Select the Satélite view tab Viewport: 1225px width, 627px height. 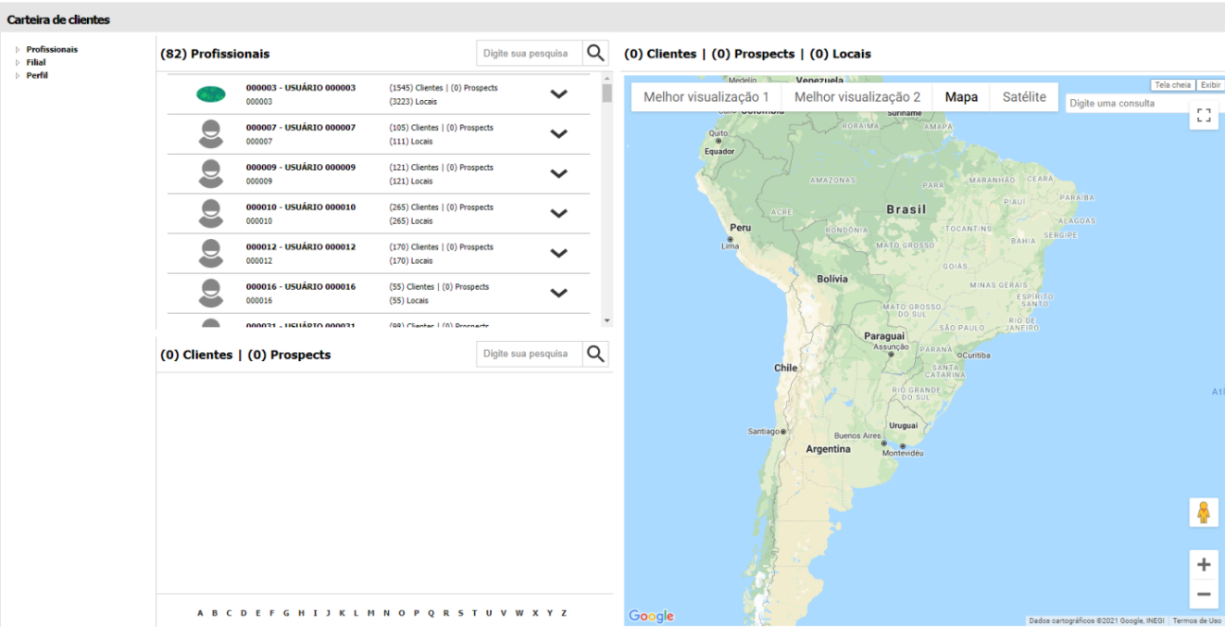pyautogui.click(x=1024, y=96)
